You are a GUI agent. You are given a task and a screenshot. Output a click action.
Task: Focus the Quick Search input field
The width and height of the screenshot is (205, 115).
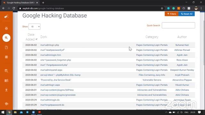(178, 25)
